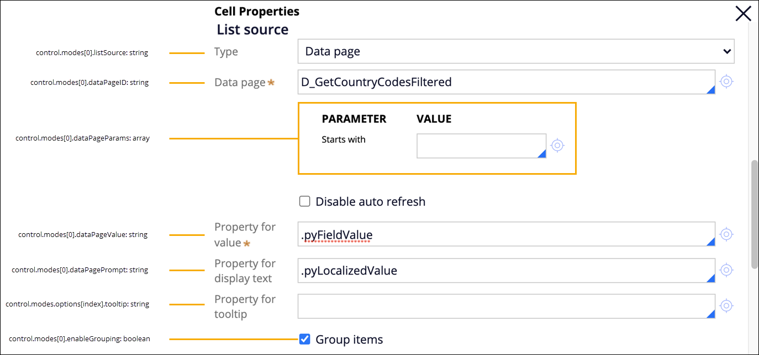Enable the Disable auto refresh checkbox
759x355 pixels.
[x=304, y=201]
